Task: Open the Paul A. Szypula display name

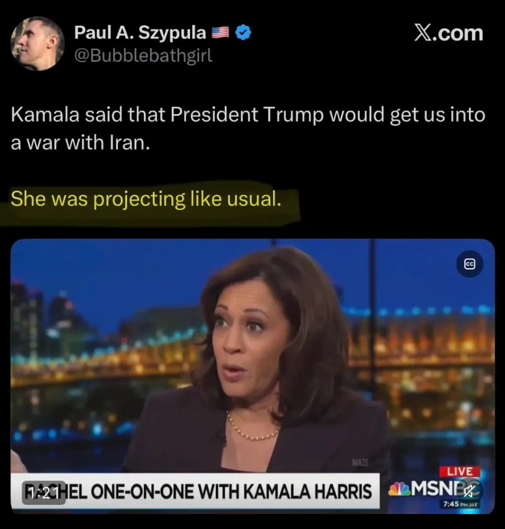Action: click(140, 33)
